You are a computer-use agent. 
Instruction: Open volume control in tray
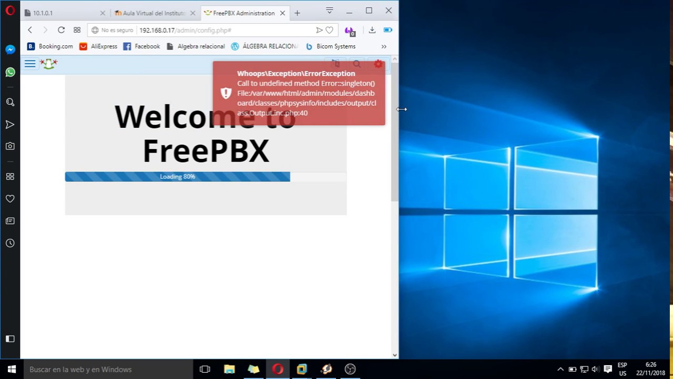pos(595,369)
